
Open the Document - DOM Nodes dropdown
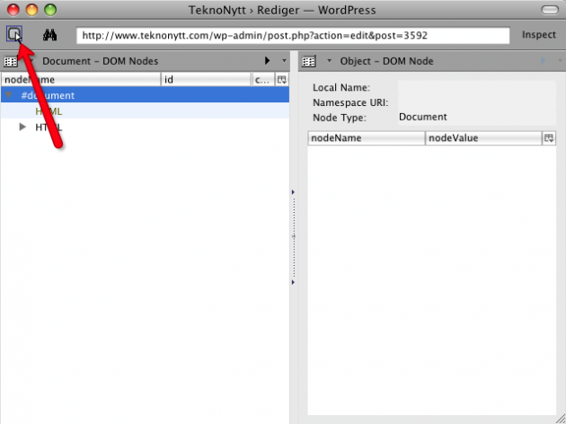click(31, 61)
